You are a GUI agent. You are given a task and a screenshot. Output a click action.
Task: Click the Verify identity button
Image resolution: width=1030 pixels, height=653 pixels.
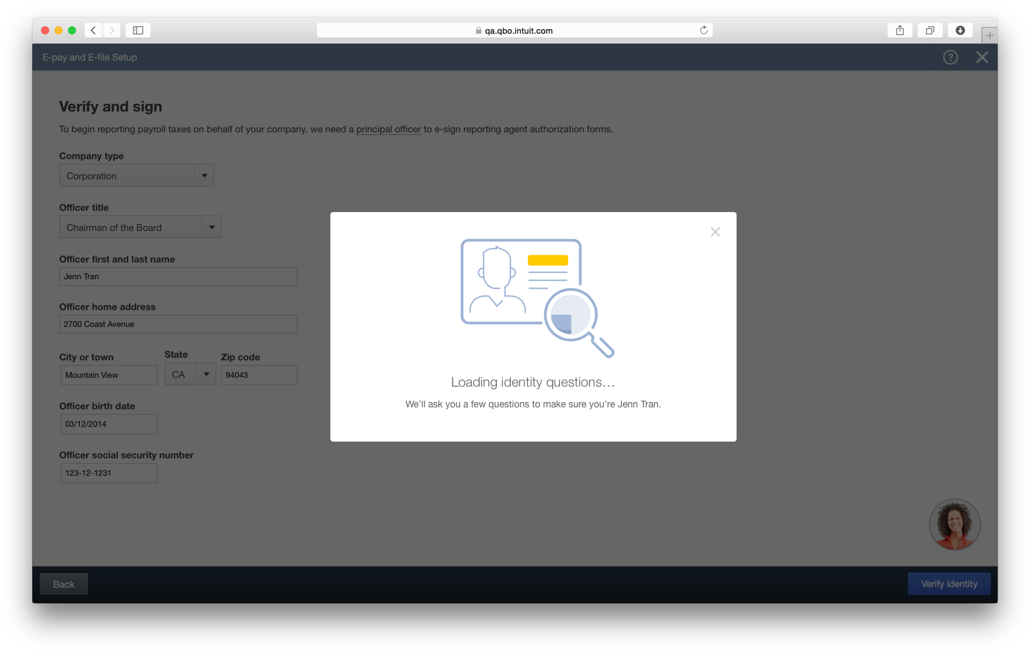coord(949,584)
